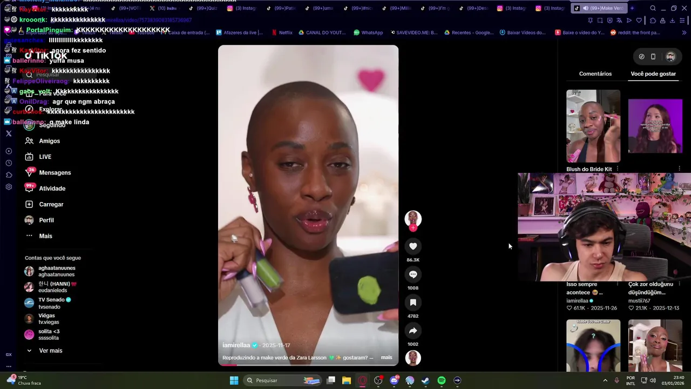The height and width of the screenshot is (389, 691).
Task: Open the Netflix bookmark
Action: (282, 32)
